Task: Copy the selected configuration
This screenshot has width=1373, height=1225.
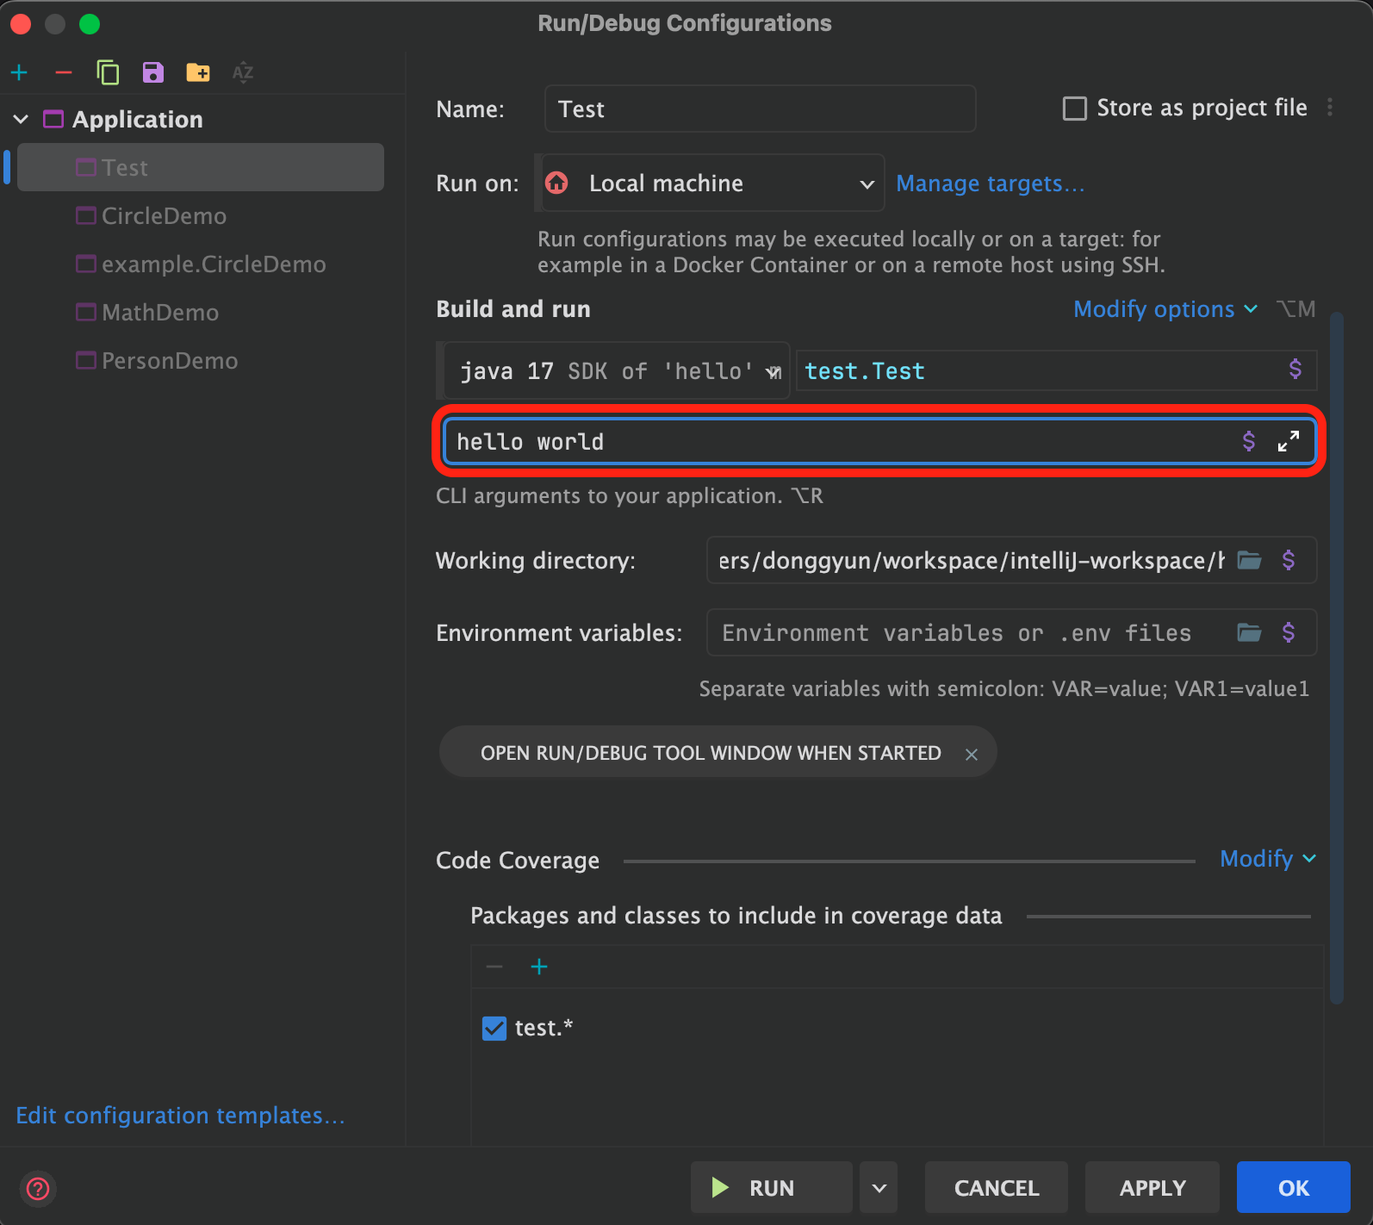Action: point(108,72)
